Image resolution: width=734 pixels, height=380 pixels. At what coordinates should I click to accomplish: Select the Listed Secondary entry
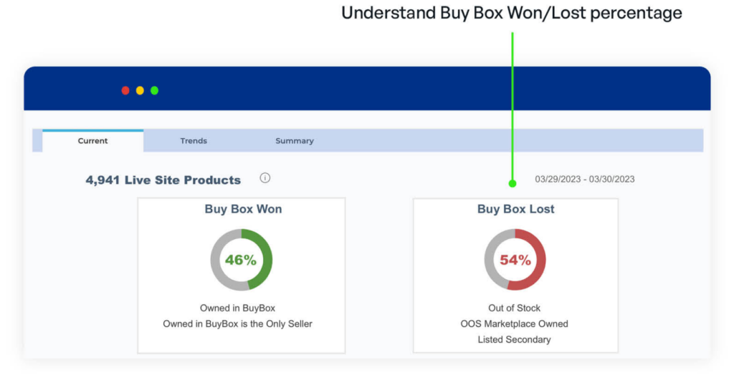514,340
